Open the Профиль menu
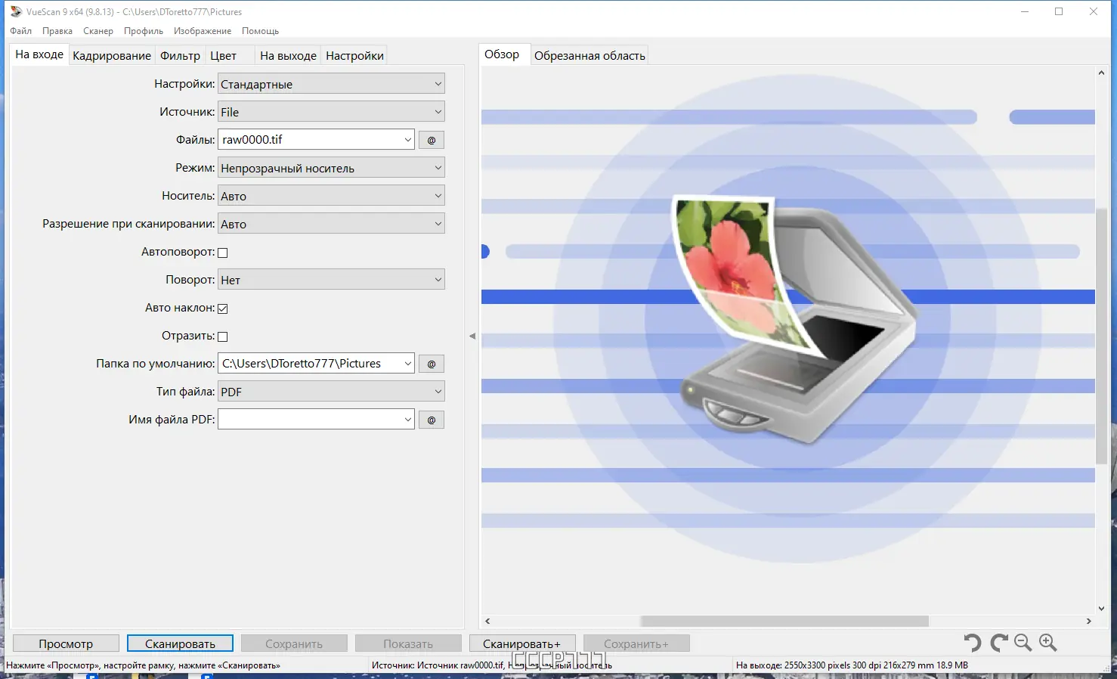The width and height of the screenshot is (1117, 679). click(144, 31)
